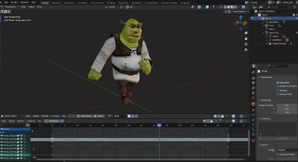
Task: Open the View Layer properties tab
Action: (x=253, y=88)
